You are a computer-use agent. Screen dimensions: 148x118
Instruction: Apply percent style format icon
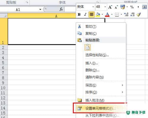pos(132,7)
